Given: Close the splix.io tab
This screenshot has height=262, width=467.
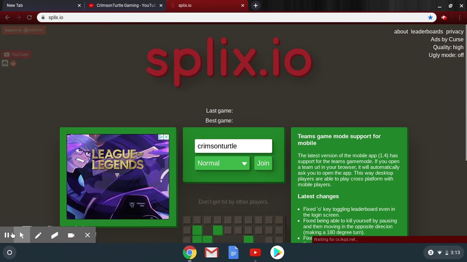Looking at the screenshot, I should (x=243, y=5).
